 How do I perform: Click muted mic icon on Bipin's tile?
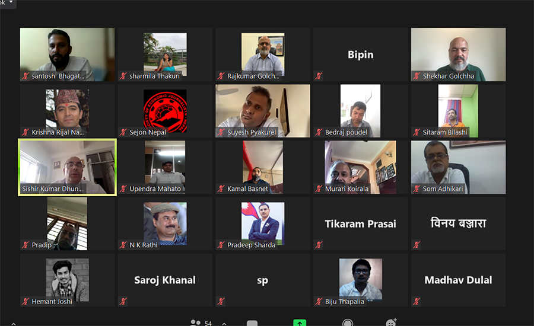coord(319,76)
